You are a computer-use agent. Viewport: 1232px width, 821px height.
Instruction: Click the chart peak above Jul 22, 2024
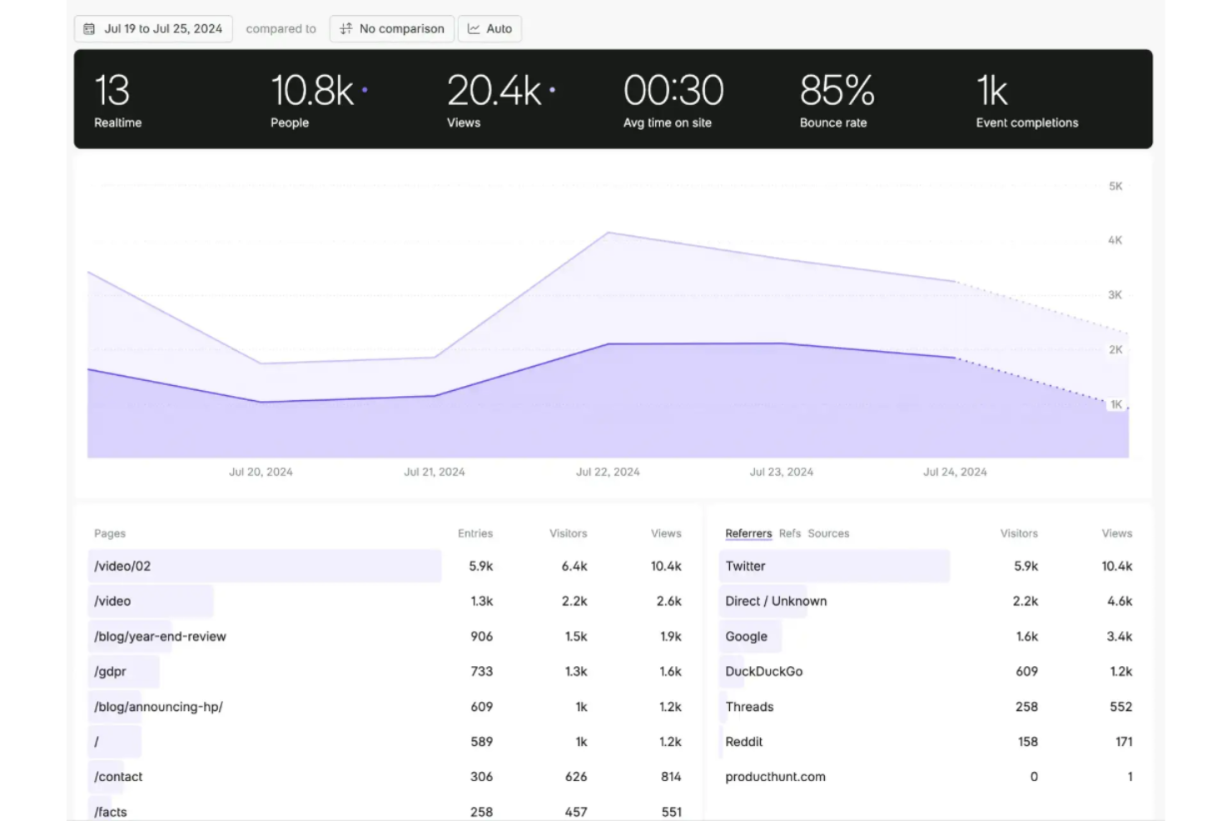pos(608,233)
